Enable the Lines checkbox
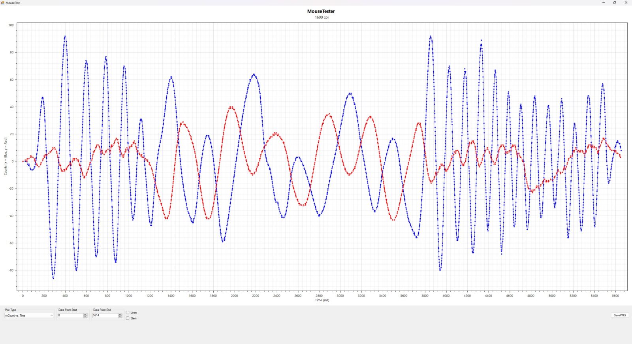 click(128, 313)
